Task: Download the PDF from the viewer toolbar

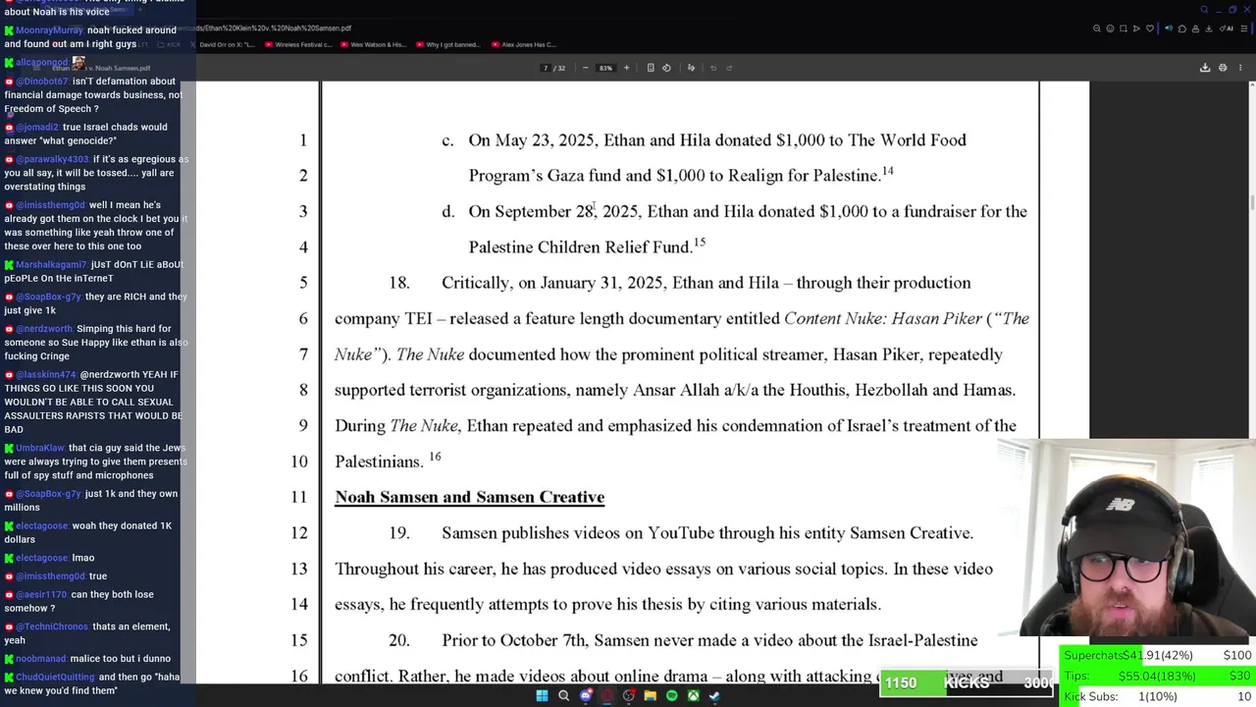Action: pos(1205,68)
